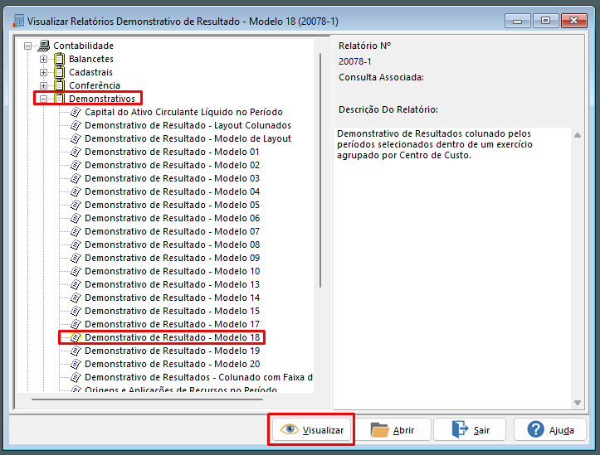Image resolution: width=600 pixels, height=455 pixels.
Task: Click report icon beside Modelo 09
Action: [x=76, y=258]
